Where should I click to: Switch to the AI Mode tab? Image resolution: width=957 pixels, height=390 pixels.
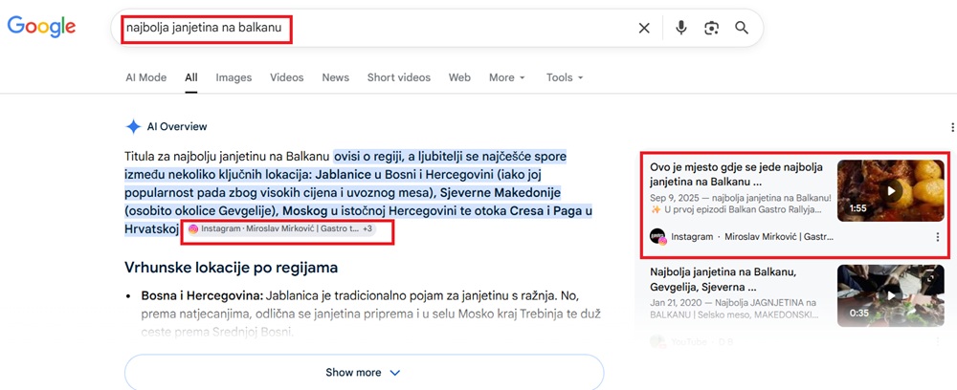(x=145, y=77)
